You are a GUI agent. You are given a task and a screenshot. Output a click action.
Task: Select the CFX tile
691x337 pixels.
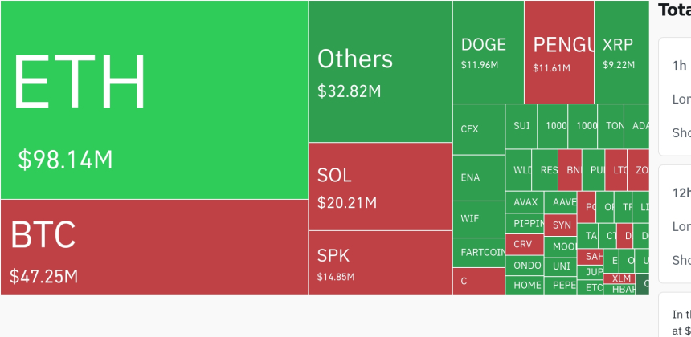point(479,129)
